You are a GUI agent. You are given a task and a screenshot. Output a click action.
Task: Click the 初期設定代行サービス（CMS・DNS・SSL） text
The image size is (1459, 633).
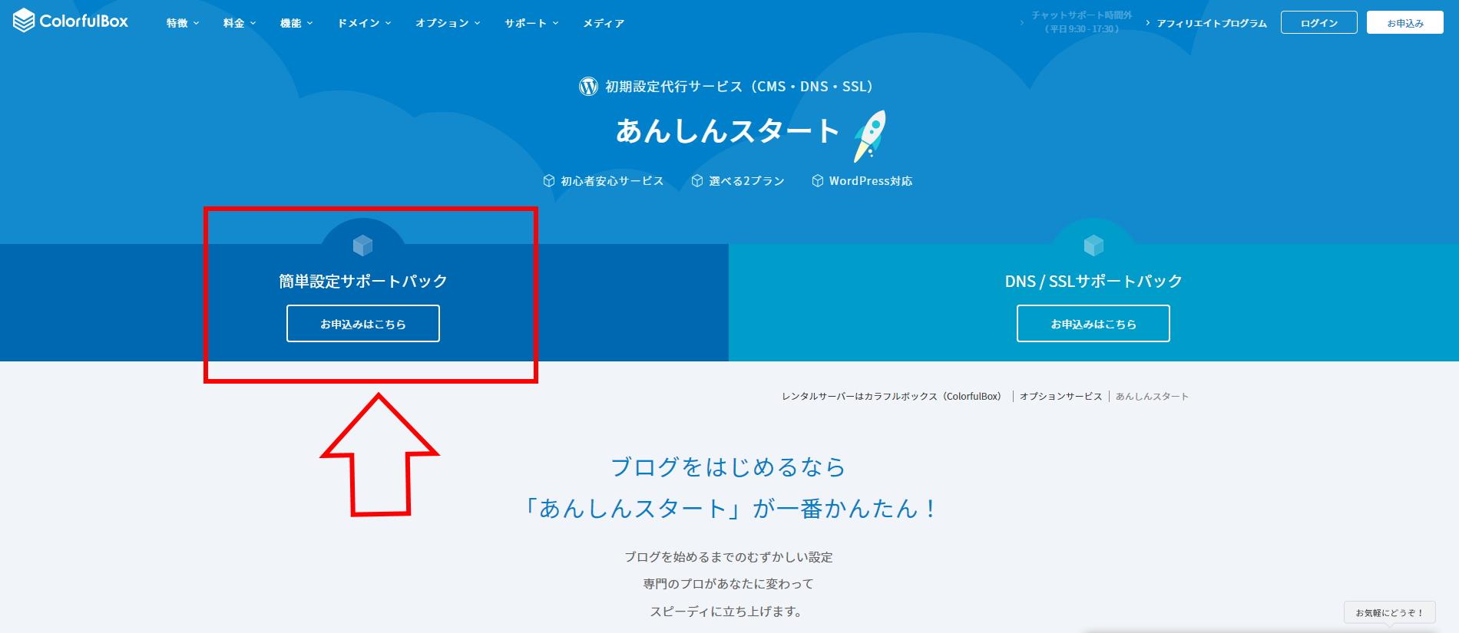[x=739, y=86]
